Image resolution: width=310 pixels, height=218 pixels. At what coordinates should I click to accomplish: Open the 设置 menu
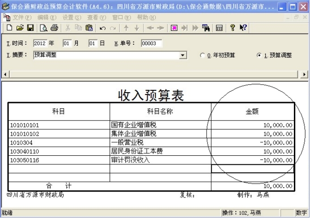pyautogui.click(x=72, y=17)
